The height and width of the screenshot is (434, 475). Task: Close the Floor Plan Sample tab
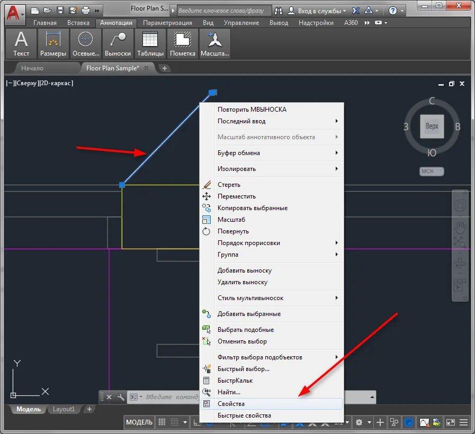[x=146, y=68]
